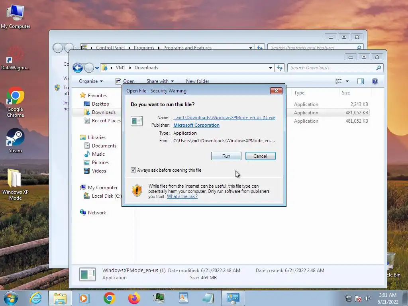
Task: Select Network in navigation pane
Action: coord(97,213)
